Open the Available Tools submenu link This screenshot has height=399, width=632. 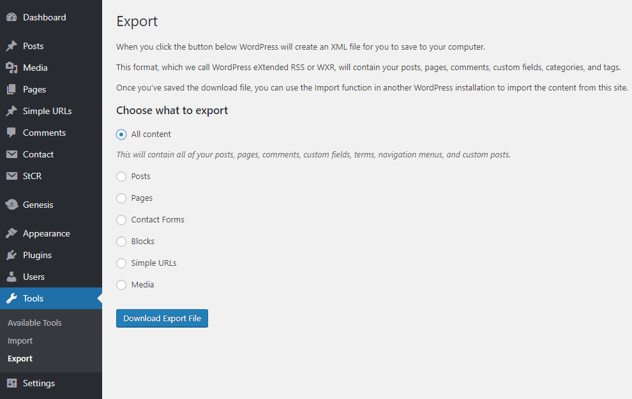coord(34,323)
